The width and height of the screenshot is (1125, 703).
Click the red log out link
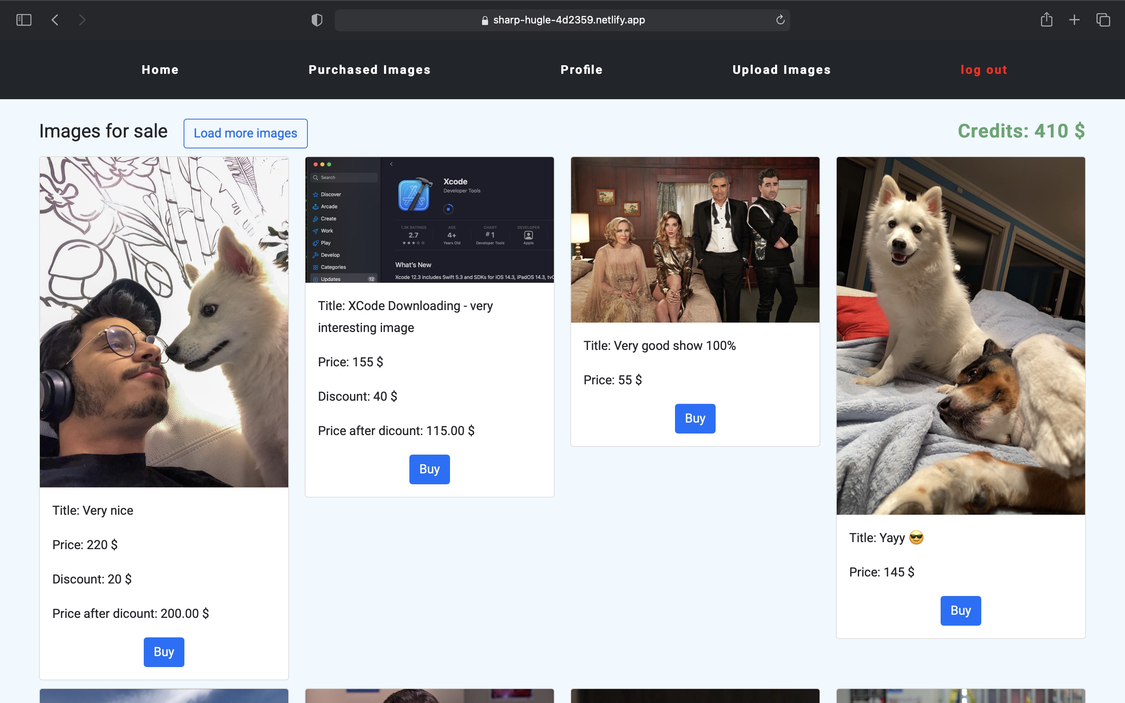coord(984,70)
